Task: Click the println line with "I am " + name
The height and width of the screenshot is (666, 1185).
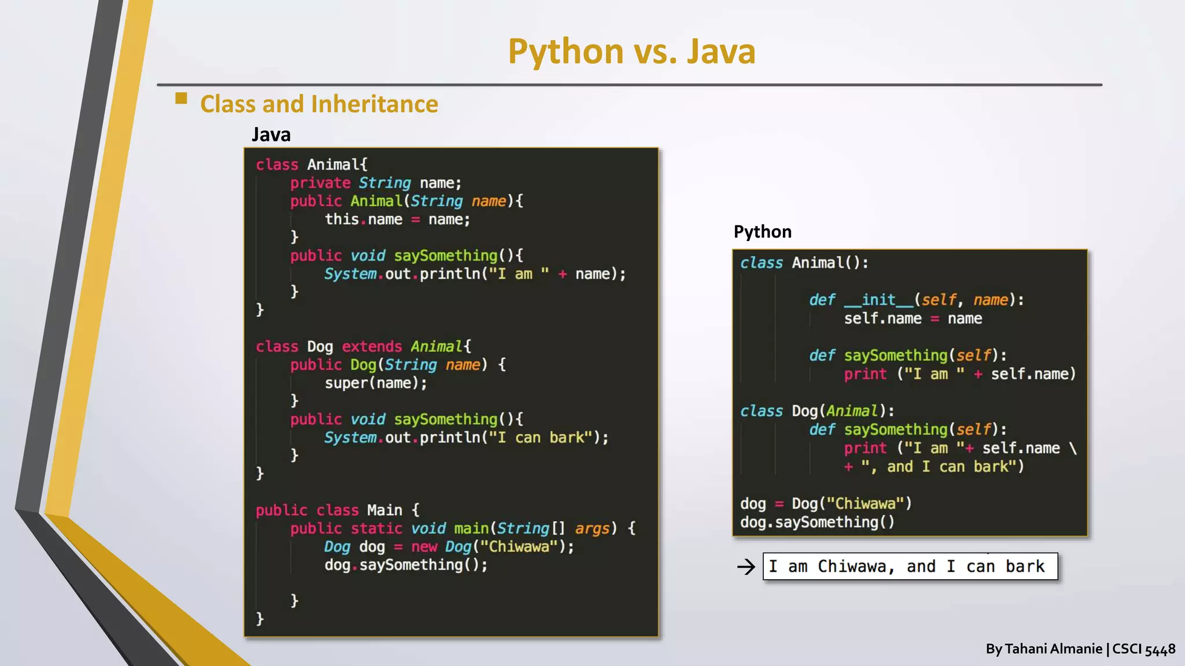Action: point(474,274)
